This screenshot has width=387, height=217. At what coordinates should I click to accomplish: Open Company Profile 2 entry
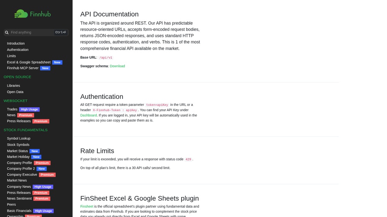click(21, 168)
